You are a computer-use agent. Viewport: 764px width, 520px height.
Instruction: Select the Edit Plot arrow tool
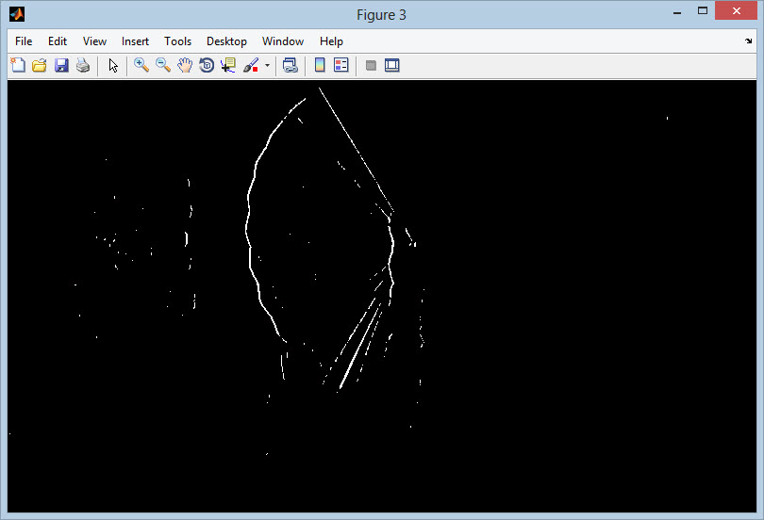(x=113, y=65)
